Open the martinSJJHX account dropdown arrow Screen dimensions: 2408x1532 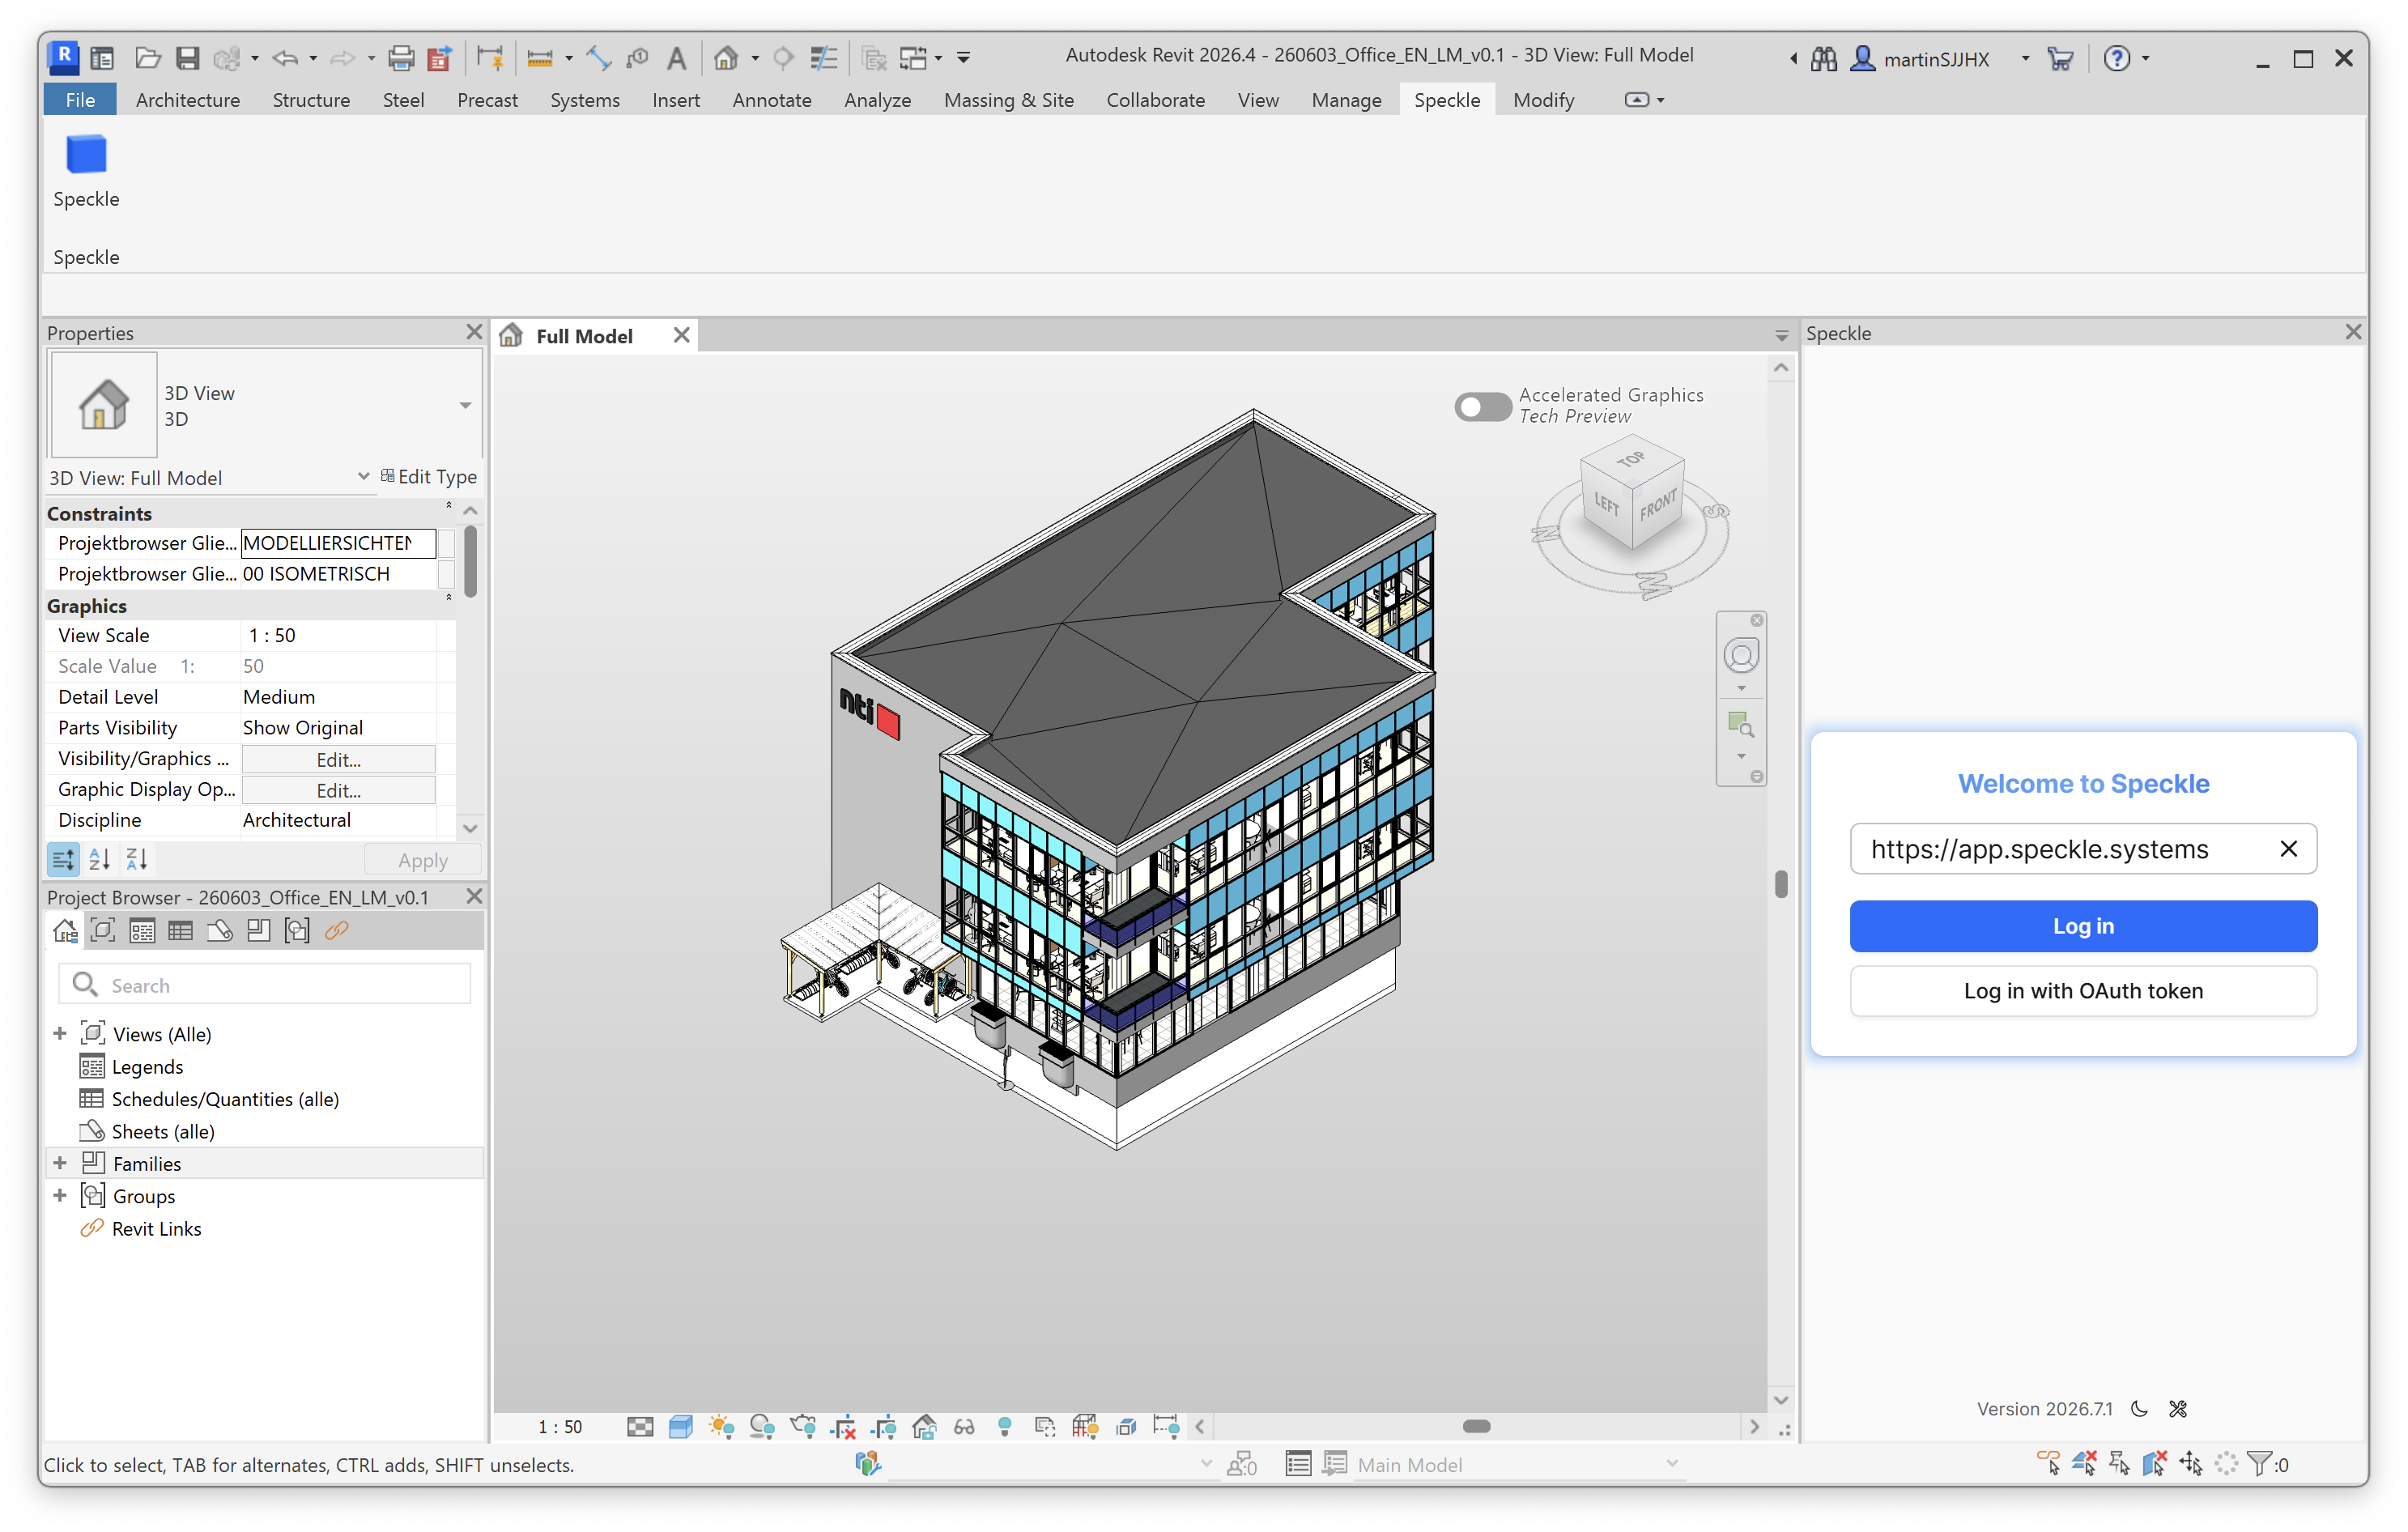(x=2025, y=58)
